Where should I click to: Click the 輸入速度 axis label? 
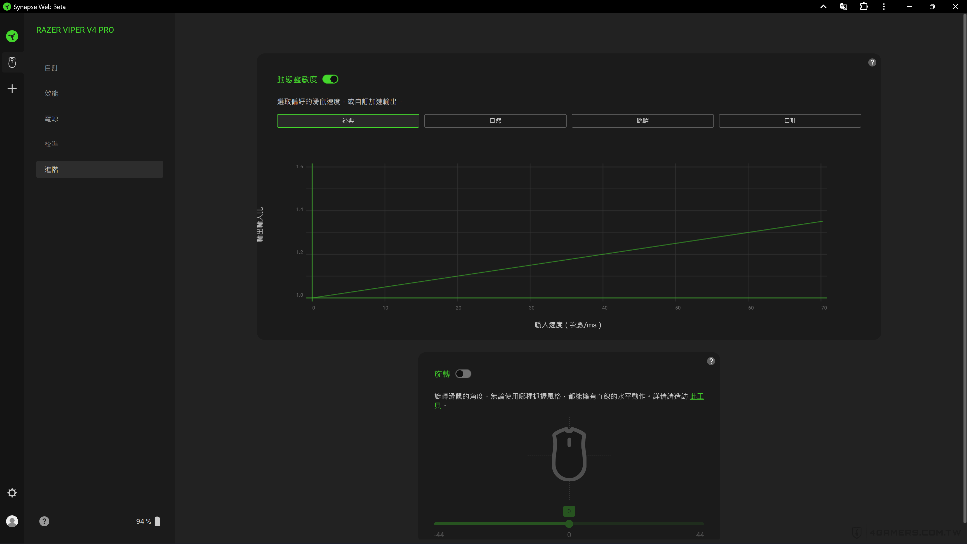[x=568, y=325]
